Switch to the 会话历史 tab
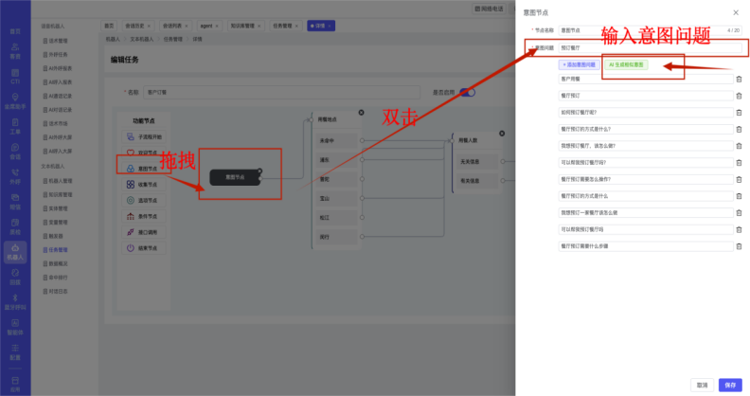Viewport: 750px width, 396px height. (x=134, y=27)
